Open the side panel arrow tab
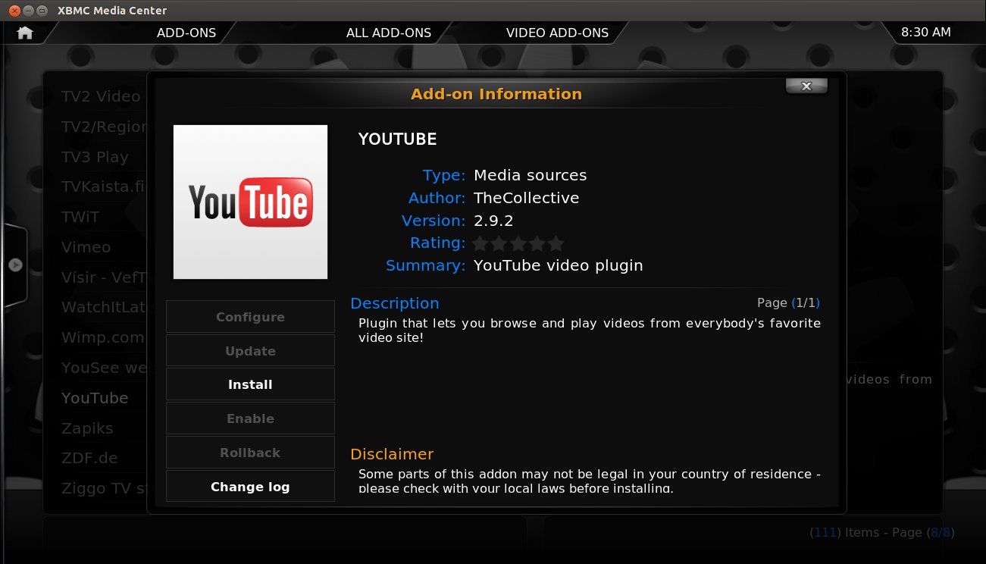Image resolution: width=986 pixels, height=564 pixels. click(15, 265)
